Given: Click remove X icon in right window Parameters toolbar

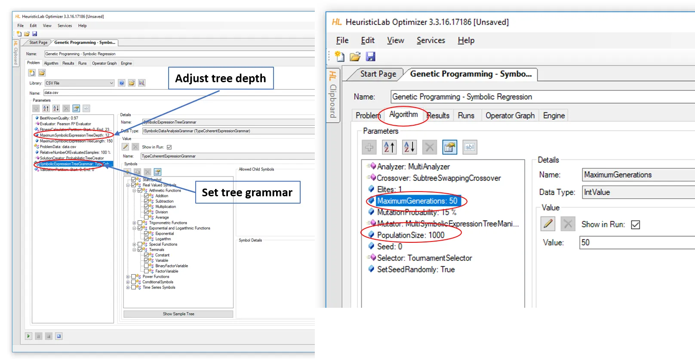Looking at the screenshot, I should tap(429, 147).
